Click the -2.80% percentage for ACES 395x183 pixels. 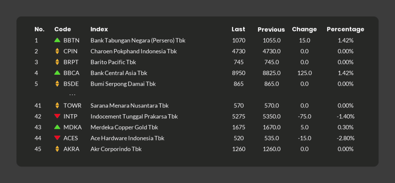[x=345, y=138]
